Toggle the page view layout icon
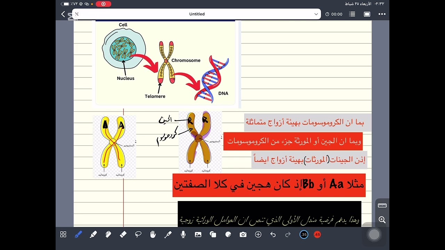This screenshot has height=250, width=445. tap(367, 14)
